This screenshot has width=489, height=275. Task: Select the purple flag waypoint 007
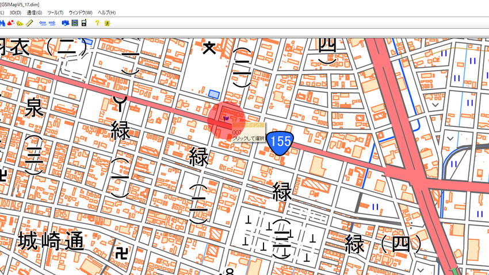[227, 118]
